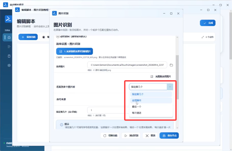Click the 添加功能 button
This screenshot has height=151, width=232.
pos(28,37)
